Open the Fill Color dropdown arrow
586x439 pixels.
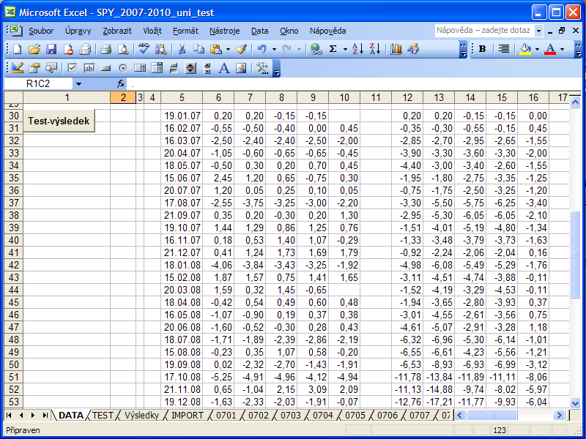click(x=537, y=49)
